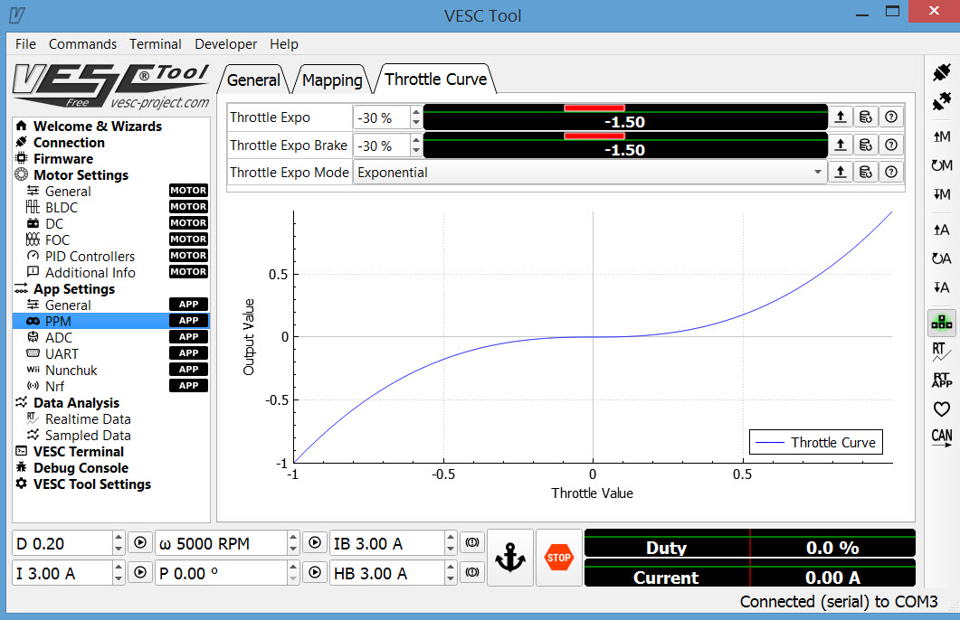The width and height of the screenshot is (960, 620).
Task: Click the Throttle Expo -30 % input field
Action: [382, 117]
